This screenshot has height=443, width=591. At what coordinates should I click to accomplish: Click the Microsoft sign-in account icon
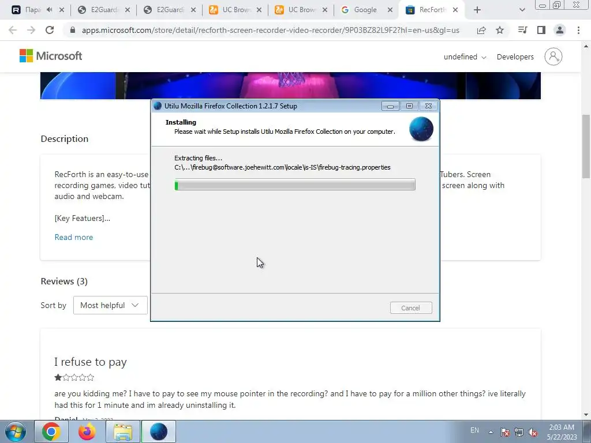pyautogui.click(x=553, y=57)
